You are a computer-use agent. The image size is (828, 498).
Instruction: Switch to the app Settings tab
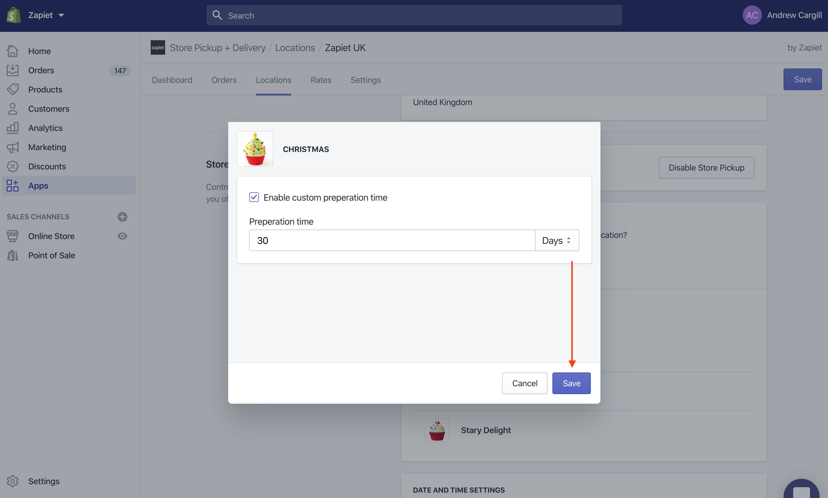pyautogui.click(x=366, y=80)
